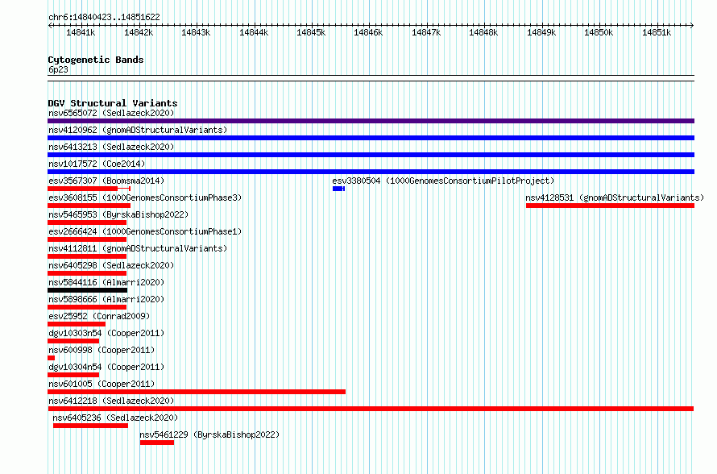Click the red bar under nsv6405298
This screenshot has height=474, width=717.
87,273
